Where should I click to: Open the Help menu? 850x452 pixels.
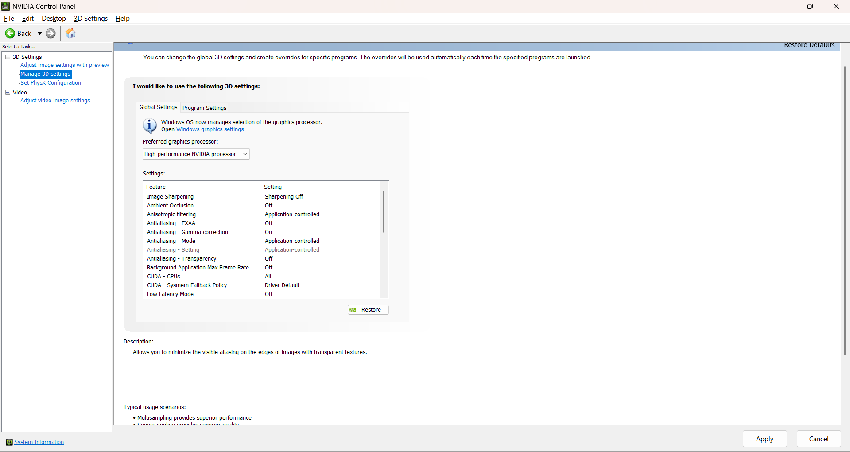tap(123, 19)
